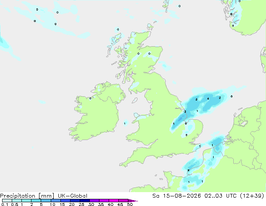Click the '10' legend scale value
Screen dimensions: 266x206
(x=52, y=204)
